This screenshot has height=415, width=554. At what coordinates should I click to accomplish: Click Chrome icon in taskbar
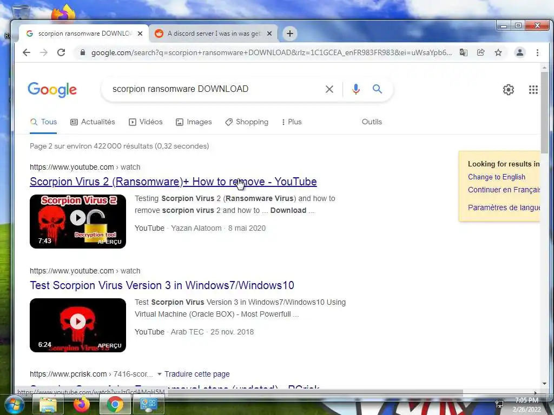(115, 404)
